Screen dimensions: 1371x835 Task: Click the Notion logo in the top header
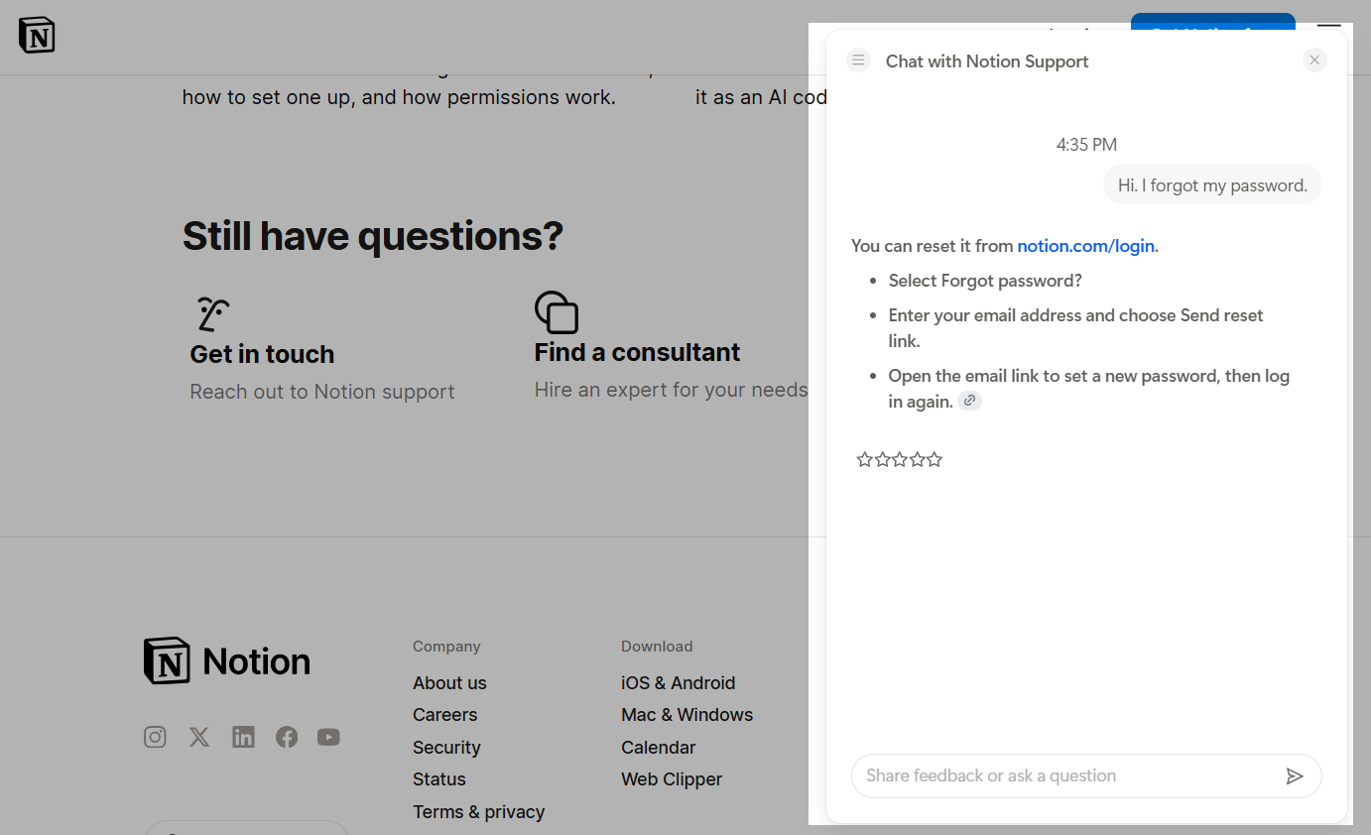pos(37,36)
